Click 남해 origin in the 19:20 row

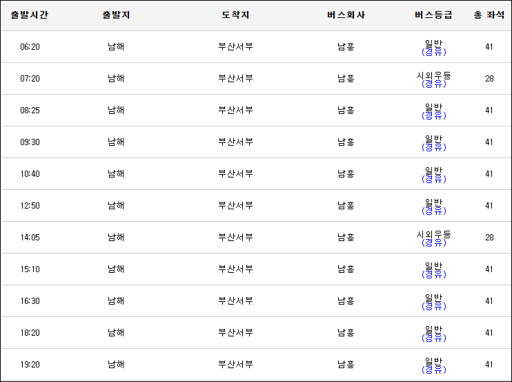tap(116, 364)
